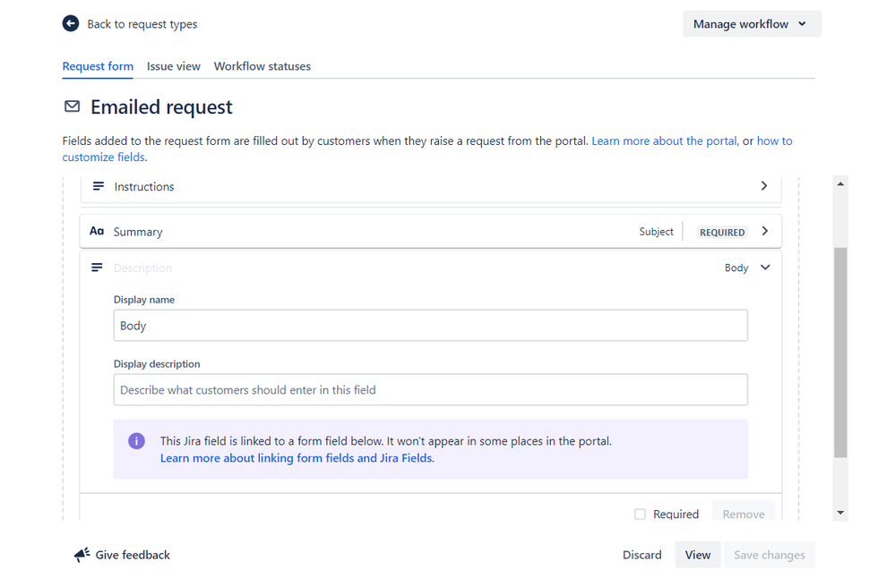The width and height of the screenshot is (895, 587).
Task: Click the vertical scrollbar thumb
Action: coord(839,353)
